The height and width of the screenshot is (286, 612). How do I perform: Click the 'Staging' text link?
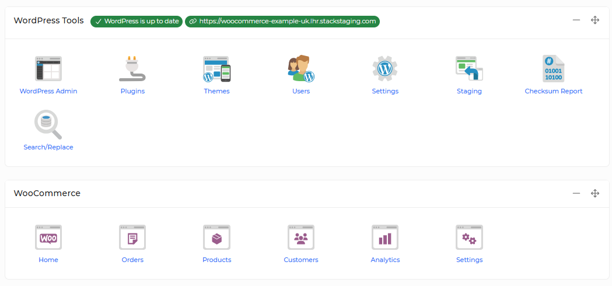click(469, 91)
